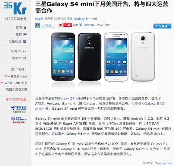Share article via QQ penguin icon
The height and width of the screenshot is (166, 174).
coord(38,25)
